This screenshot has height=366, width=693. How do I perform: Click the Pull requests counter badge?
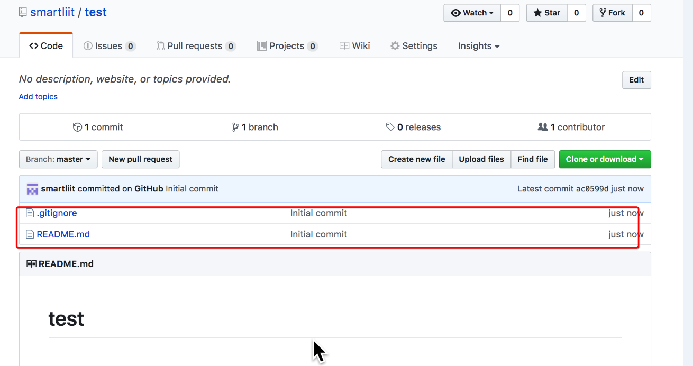230,47
